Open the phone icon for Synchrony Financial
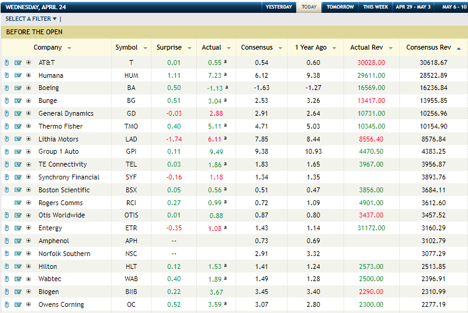This screenshot has height=313, width=468. click(x=7, y=178)
